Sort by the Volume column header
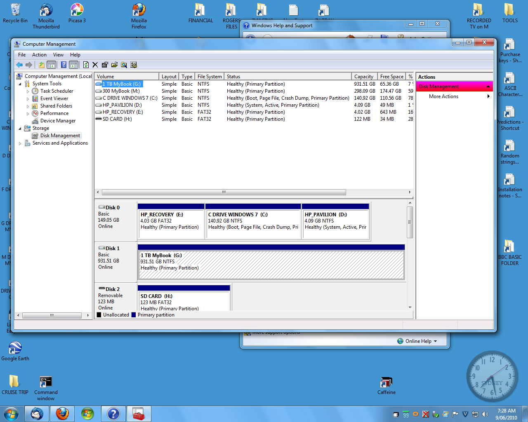This screenshot has width=528, height=422. [127, 77]
